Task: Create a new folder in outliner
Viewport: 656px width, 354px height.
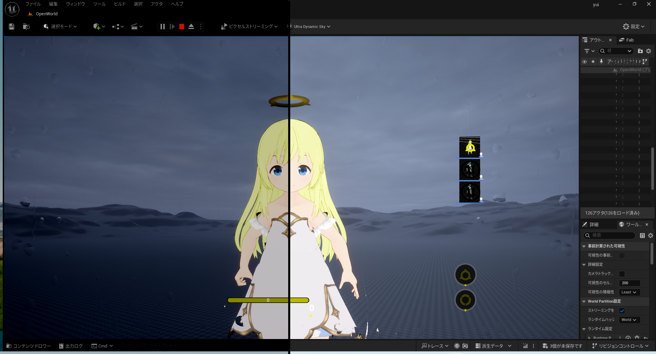Action: [640, 51]
